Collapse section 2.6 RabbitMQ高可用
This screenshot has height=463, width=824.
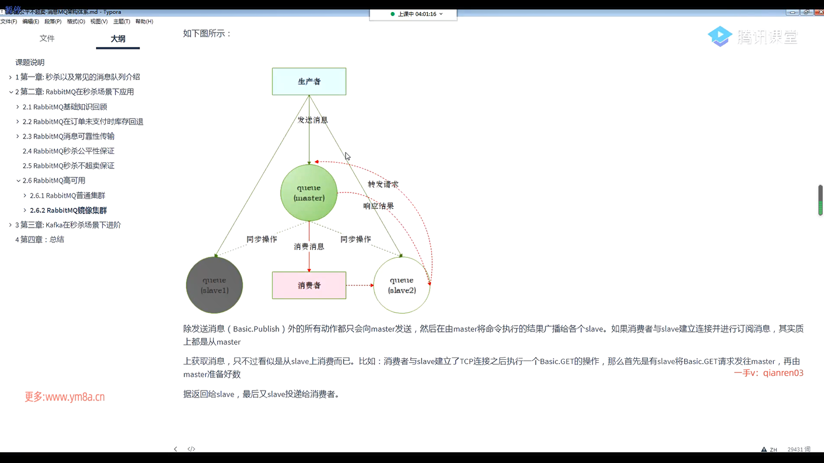[x=18, y=181]
